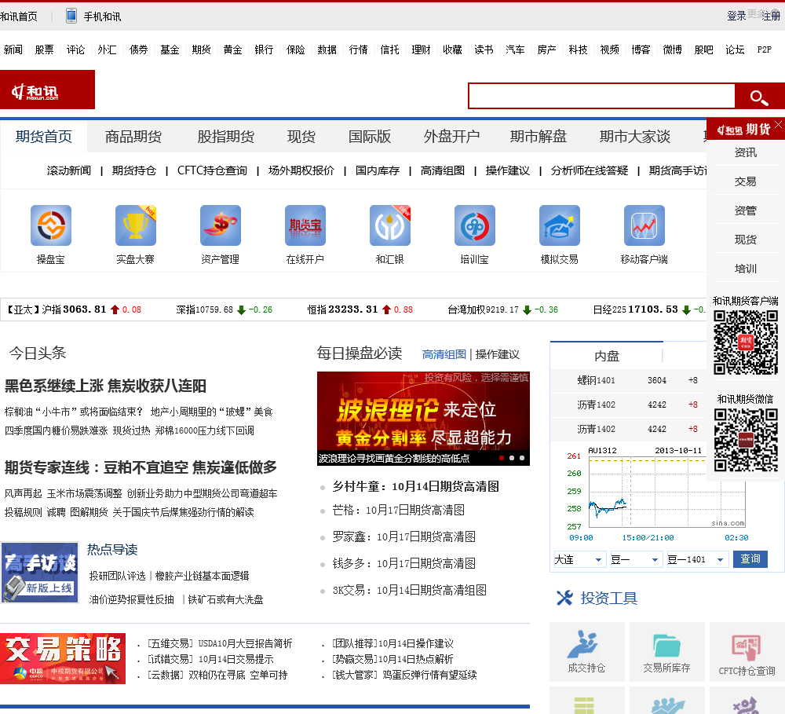Switch to the 商品期货 tab

pos(133,137)
